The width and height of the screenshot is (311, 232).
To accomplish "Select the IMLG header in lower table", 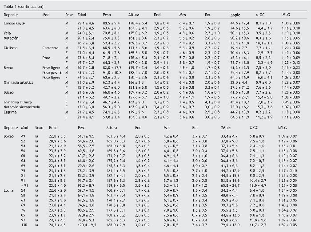I will (x=283, y=127).
